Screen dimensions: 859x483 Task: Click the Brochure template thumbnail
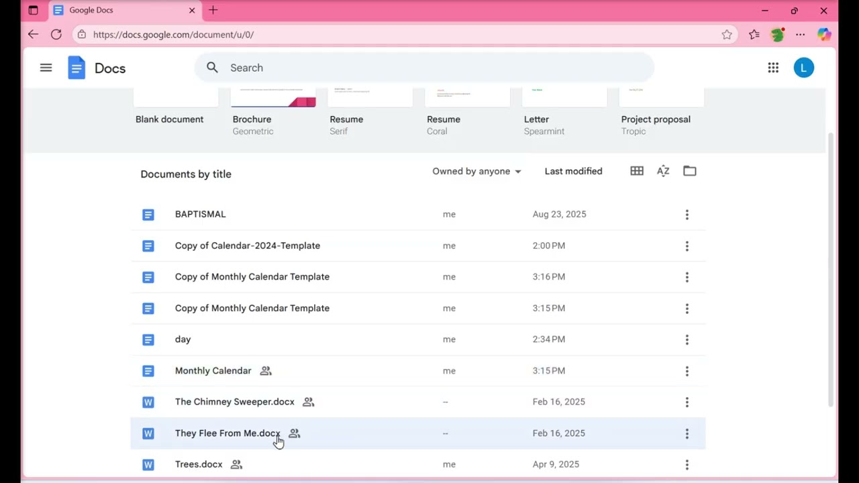coord(273,98)
